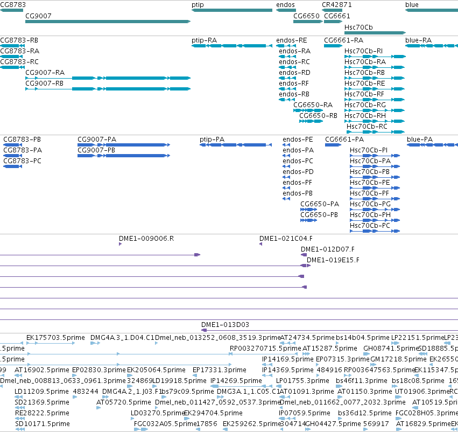Click the EK175703.5prime EST label

click(x=55, y=337)
